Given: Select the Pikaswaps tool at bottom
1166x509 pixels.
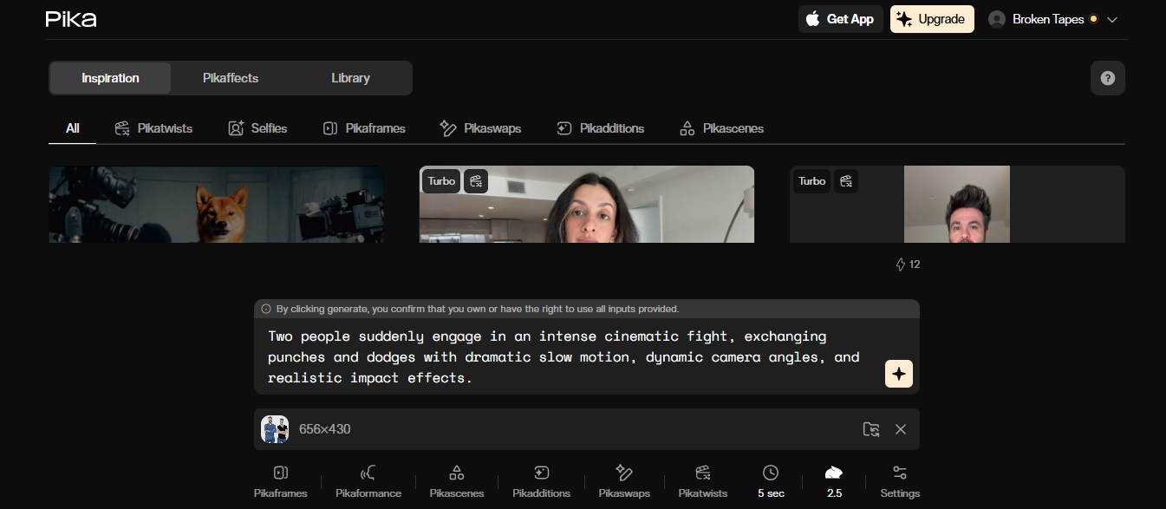Looking at the screenshot, I should coord(624,482).
